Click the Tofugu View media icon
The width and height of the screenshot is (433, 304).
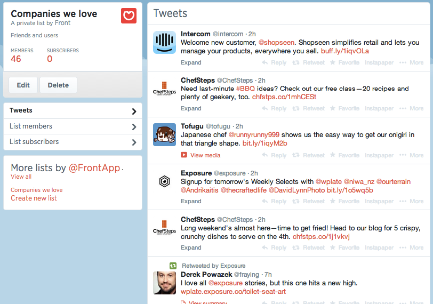coord(184,155)
